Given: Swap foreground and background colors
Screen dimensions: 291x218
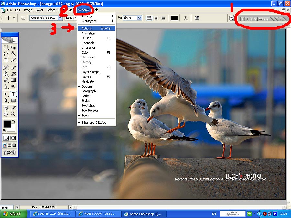Looking at the screenshot, I should coord(14,121).
